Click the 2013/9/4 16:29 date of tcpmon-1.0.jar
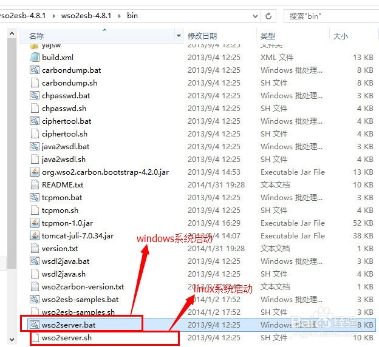 pos(214,223)
